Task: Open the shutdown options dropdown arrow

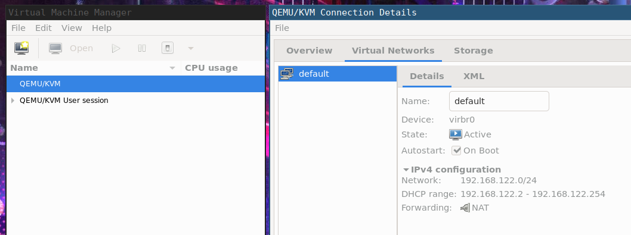Action: point(191,49)
